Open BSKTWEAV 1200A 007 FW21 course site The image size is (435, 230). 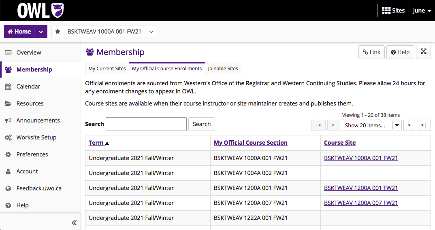[361, 203]
